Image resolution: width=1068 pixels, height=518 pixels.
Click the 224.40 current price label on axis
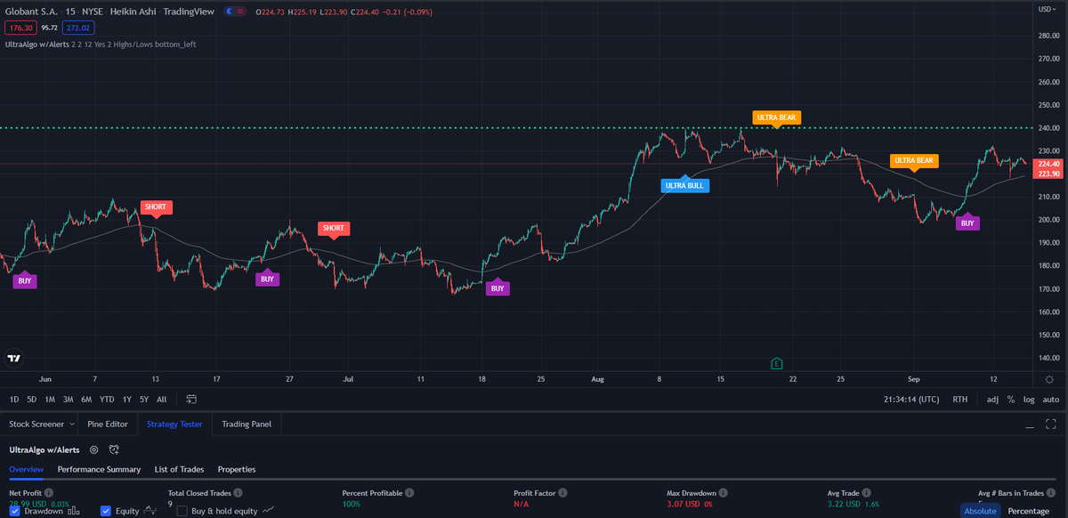pos(1049,164)
